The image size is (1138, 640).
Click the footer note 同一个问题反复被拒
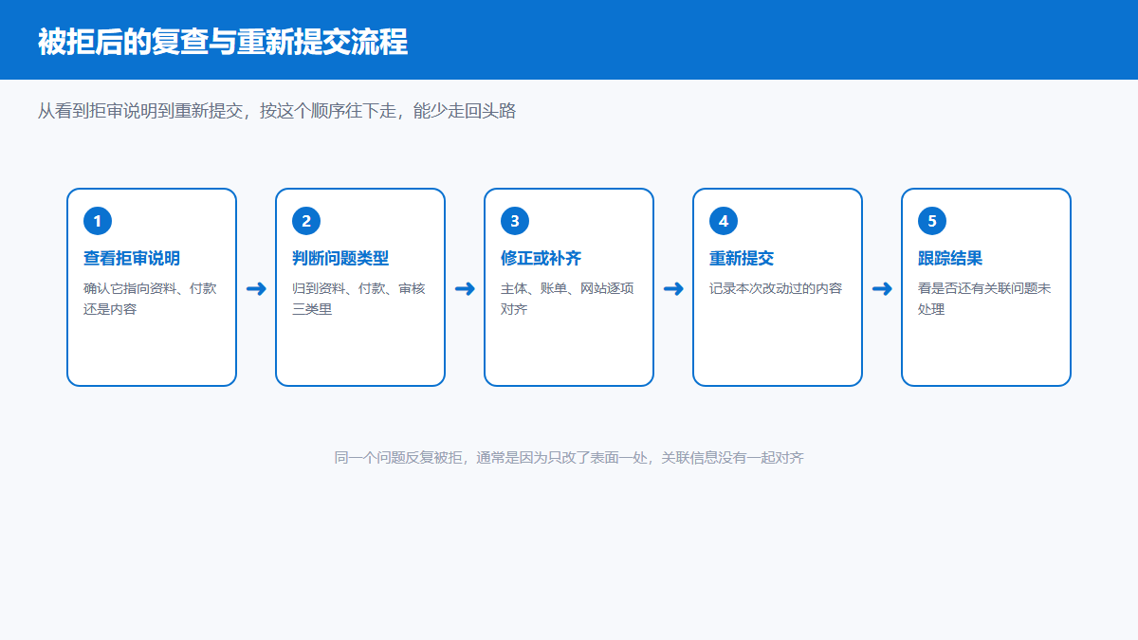tap(569, 458)
